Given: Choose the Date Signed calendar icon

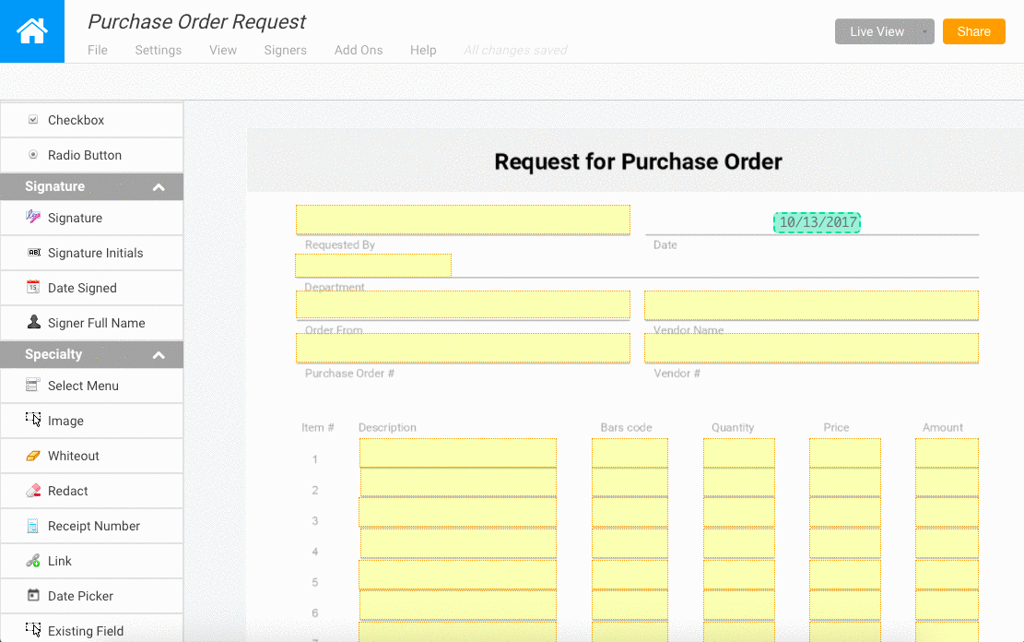Looking at the screenshot, I should (x=33, y=287).
